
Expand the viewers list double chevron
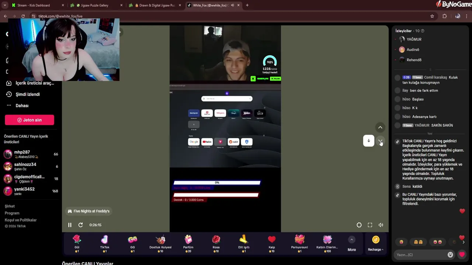tap(430, 70)
